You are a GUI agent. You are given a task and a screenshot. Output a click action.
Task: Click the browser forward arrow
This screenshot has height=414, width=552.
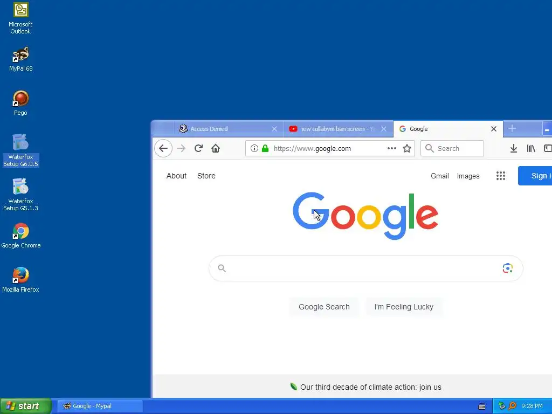181,148
